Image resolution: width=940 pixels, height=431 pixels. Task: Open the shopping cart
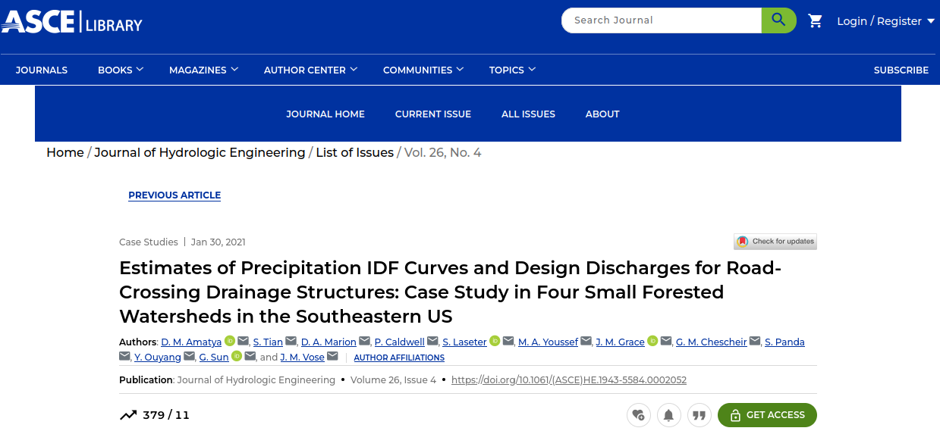pos(816,21)
